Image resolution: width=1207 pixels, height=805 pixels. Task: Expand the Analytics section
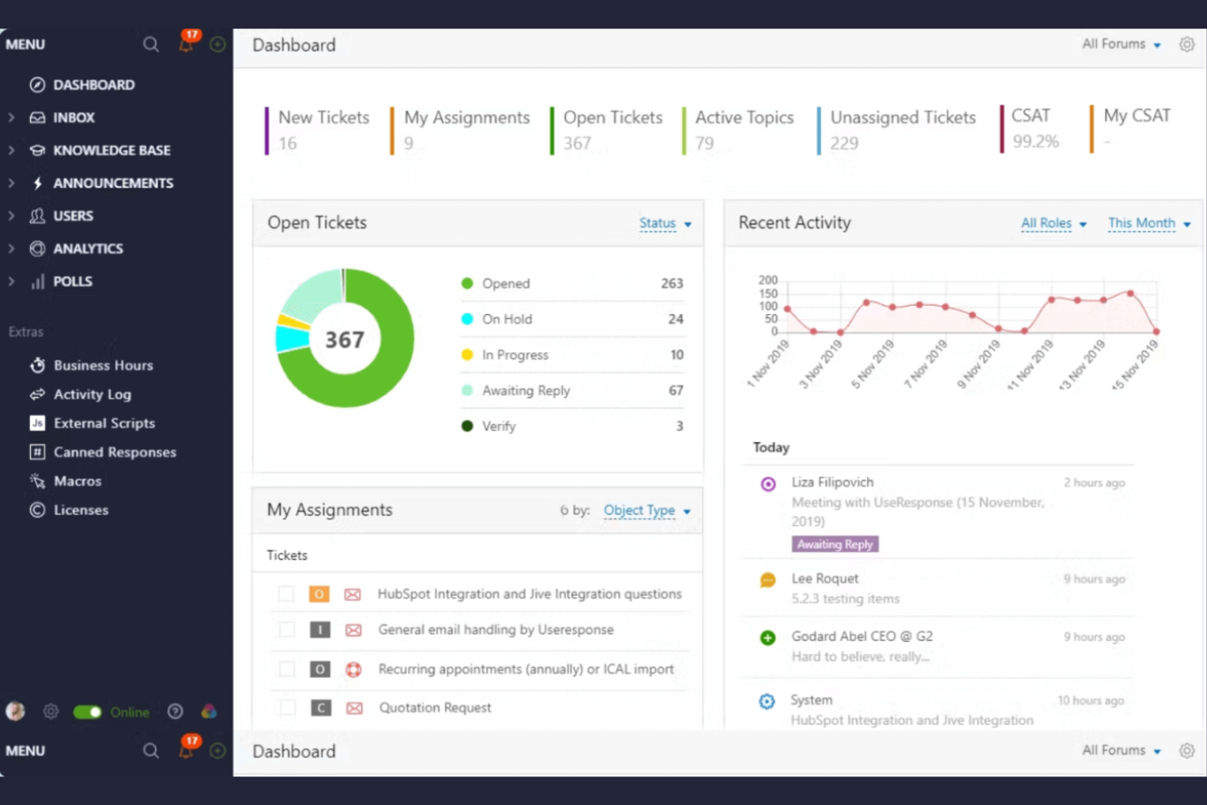(x=87, y=248)
